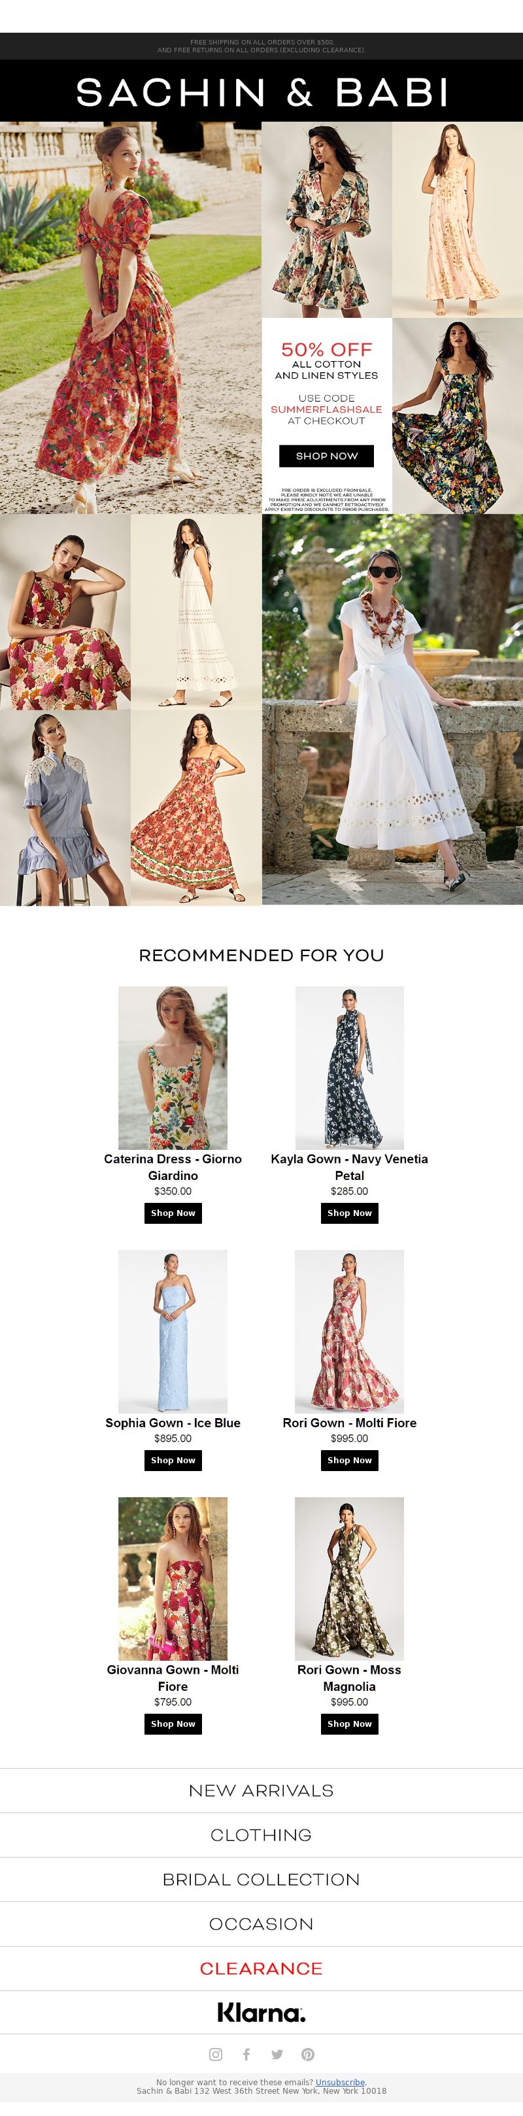Screen dimensions: 523x2116
Task: Open the Giovanna Gown Molti Fiore thumbnail
Action: 173,1579
